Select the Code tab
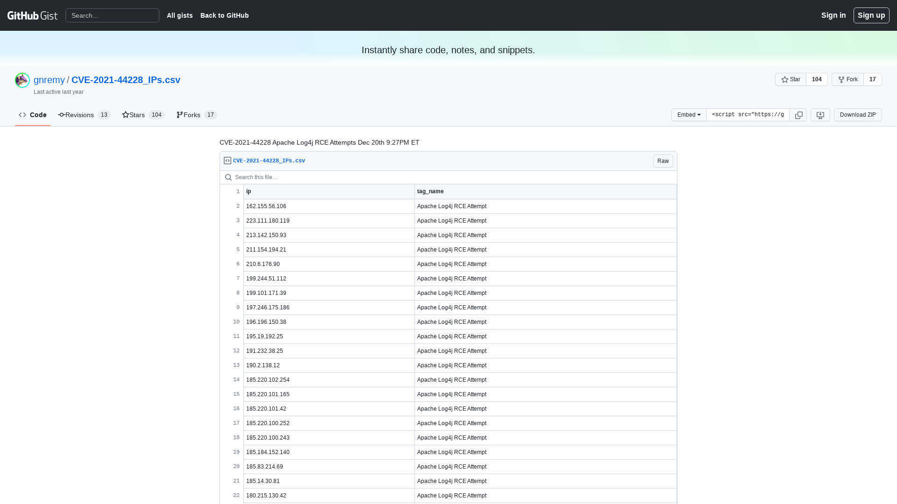Screen dimensions: 897x504 [x=33, y=115]
